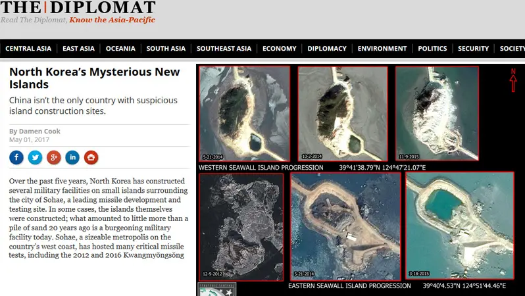
Task: Click the coordinates 39°41'38.79"N 124°47'21.07"E
Action: pyautogui.click(x=382, y=168)
